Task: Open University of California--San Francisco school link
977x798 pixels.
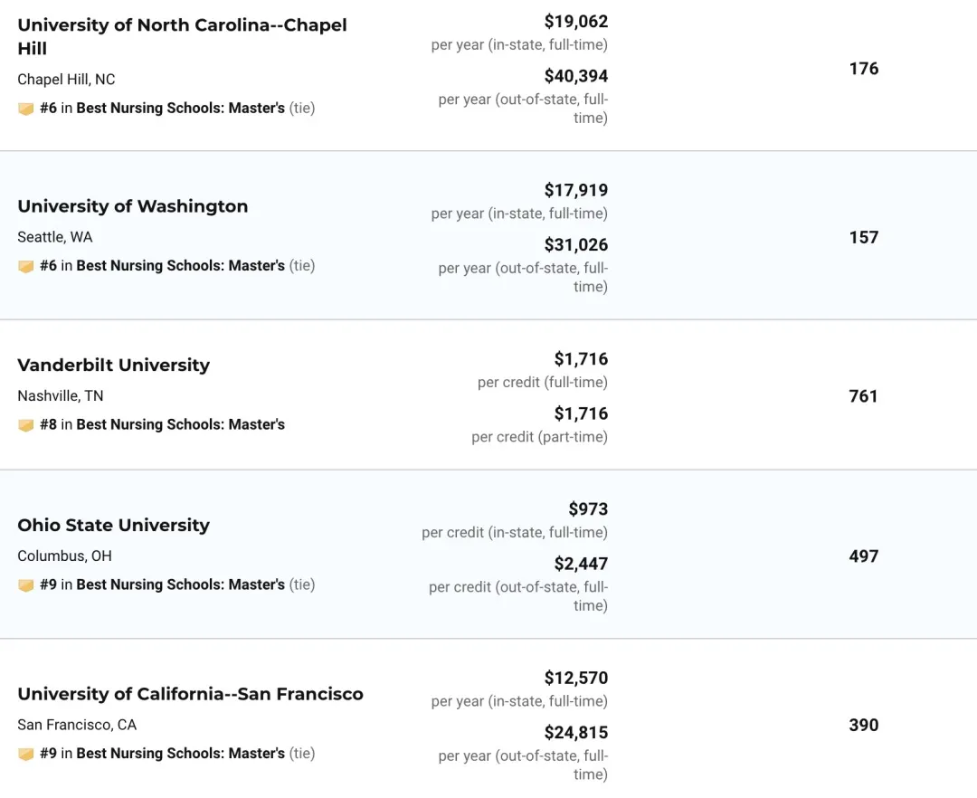Action: [190, 694]
